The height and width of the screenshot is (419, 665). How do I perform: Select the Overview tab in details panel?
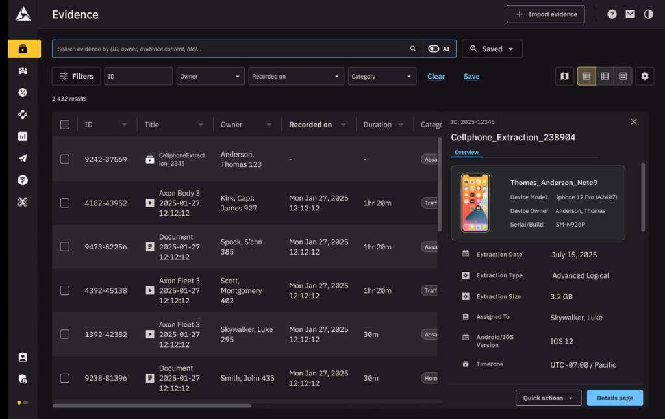(466, 152)
